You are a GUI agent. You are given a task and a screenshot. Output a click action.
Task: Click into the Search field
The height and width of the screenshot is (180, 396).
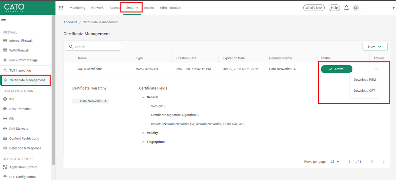click(93, 47)
